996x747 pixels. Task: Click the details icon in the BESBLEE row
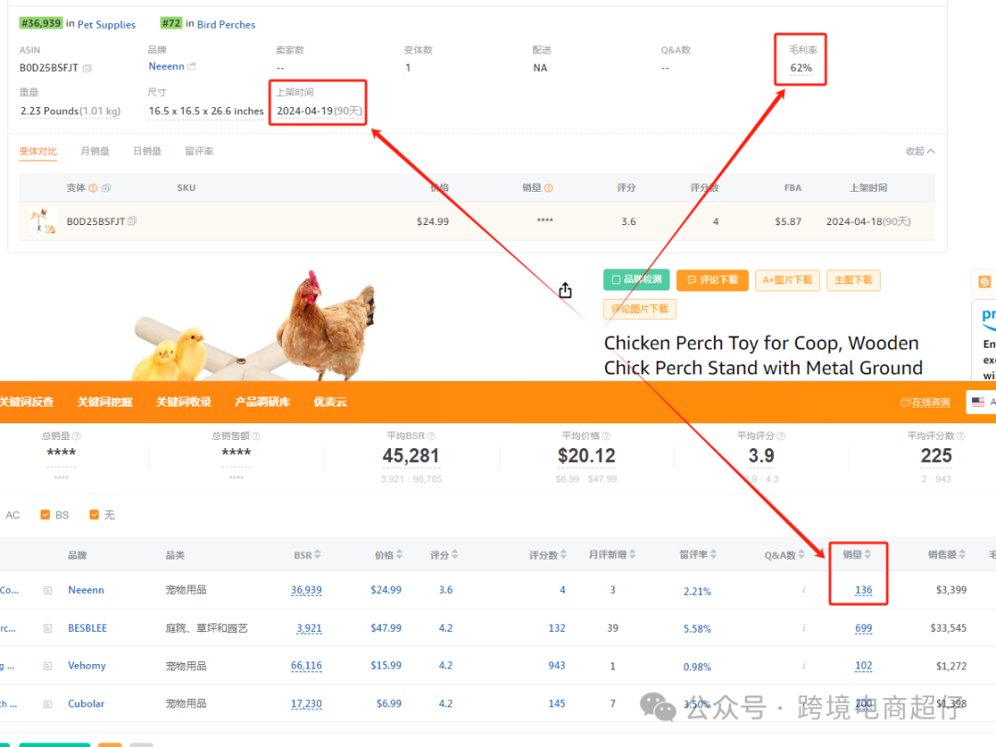(48, 628)
